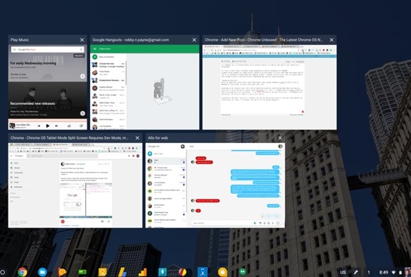
Task: Open Hangouts from the shelf
Action: click(x=243, y=272)
